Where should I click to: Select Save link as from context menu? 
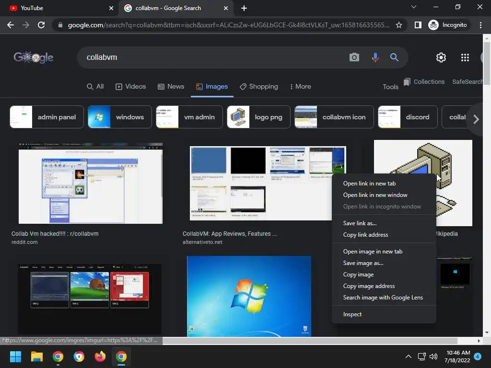tap(384, 223)
